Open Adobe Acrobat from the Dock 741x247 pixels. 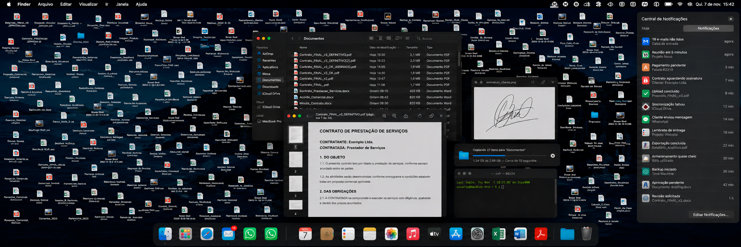click(541, 234)
